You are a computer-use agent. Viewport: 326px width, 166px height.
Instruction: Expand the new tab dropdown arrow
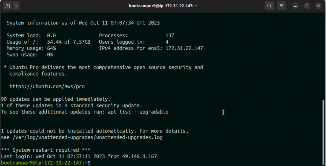[16, 6]
